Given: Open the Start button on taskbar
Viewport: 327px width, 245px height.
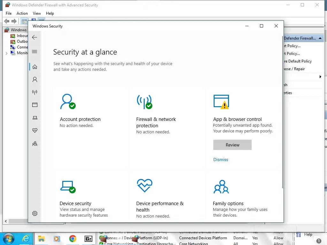Looking at the screenshot, I should pos(8,239).
